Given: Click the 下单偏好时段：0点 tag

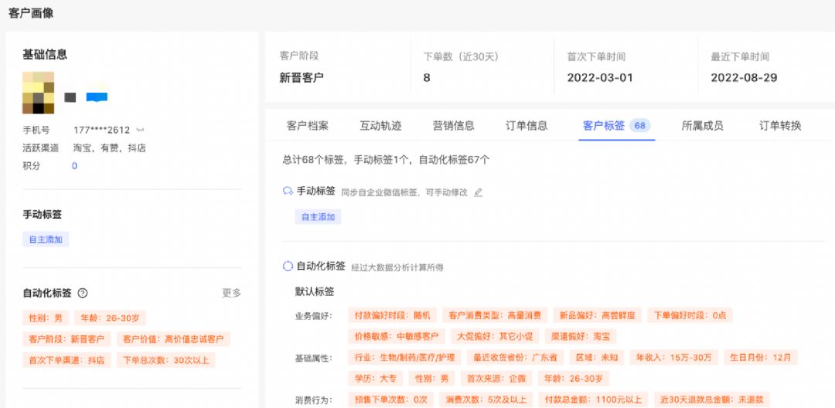Looking at the screenshot, I should click(690, 315).
